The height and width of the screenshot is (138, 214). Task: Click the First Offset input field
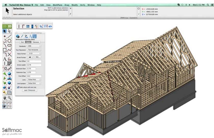(x=34, y=76)
